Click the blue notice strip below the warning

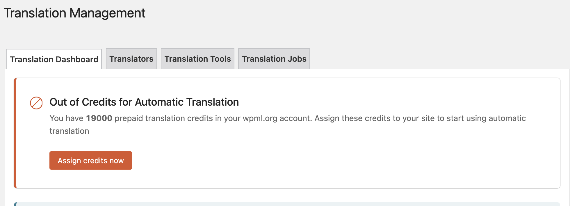click(x=287, y=204)
